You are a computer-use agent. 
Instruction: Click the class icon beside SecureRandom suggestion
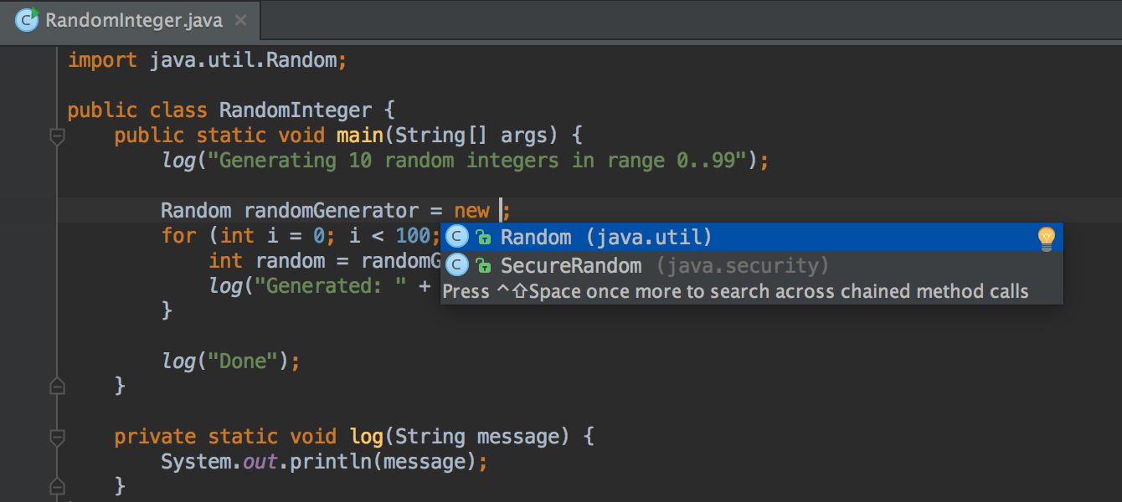(457, 265)
